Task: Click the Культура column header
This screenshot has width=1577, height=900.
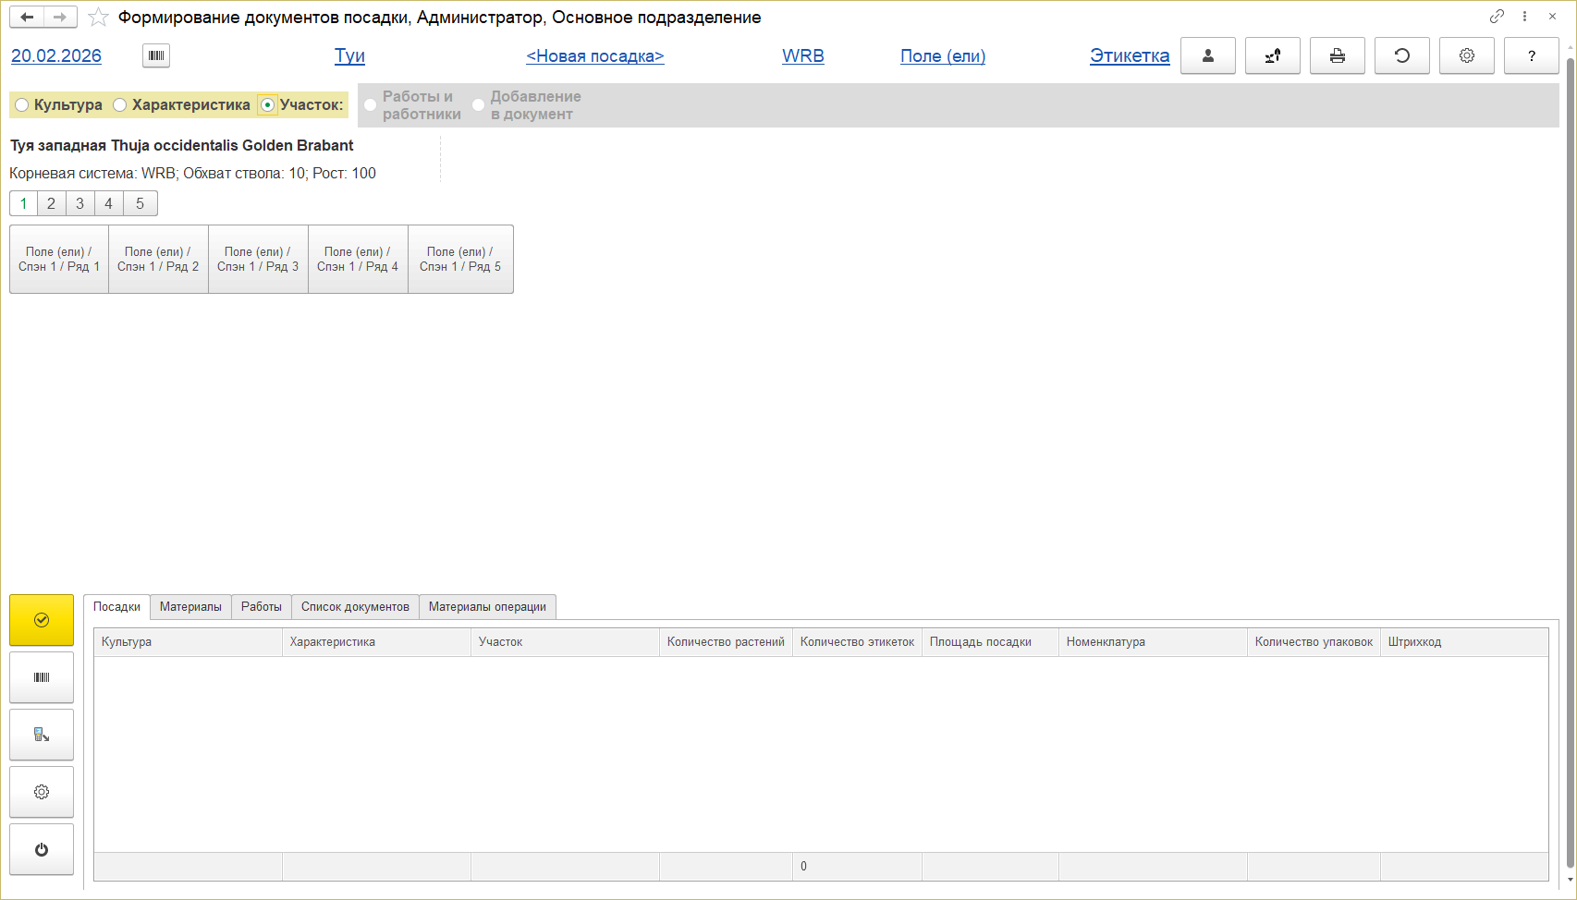Action: 189,642
